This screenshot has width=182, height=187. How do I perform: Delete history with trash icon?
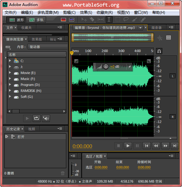(63, 173)
